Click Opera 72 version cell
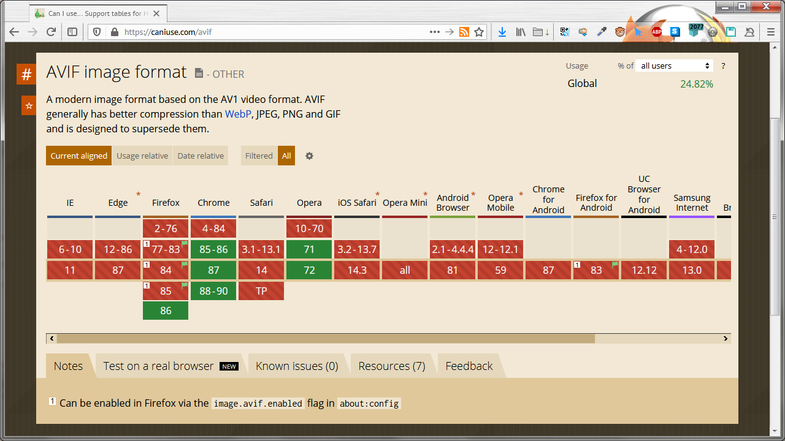This screenshot has width=785, height=441. click(x=309, y=270)
